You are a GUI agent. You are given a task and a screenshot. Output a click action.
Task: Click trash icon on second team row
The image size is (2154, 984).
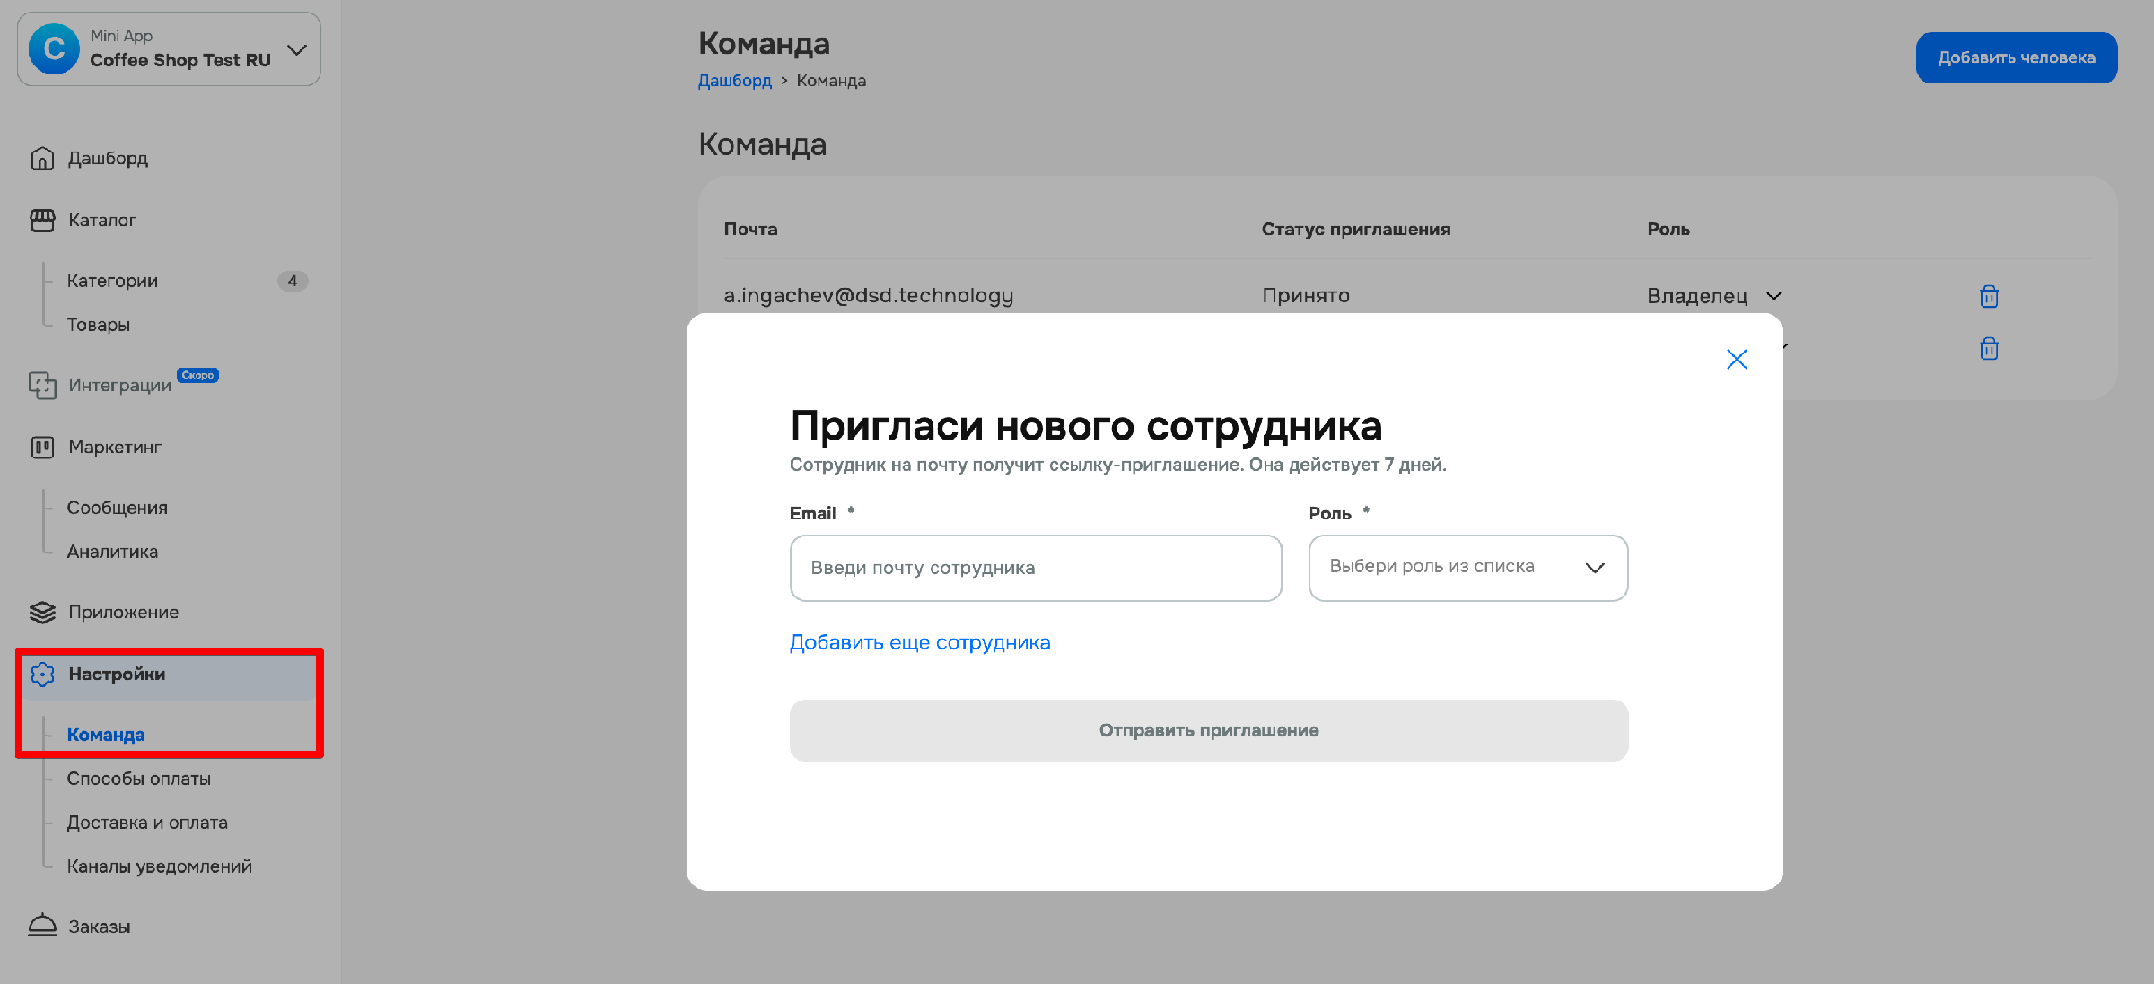tap(1989, 348)
